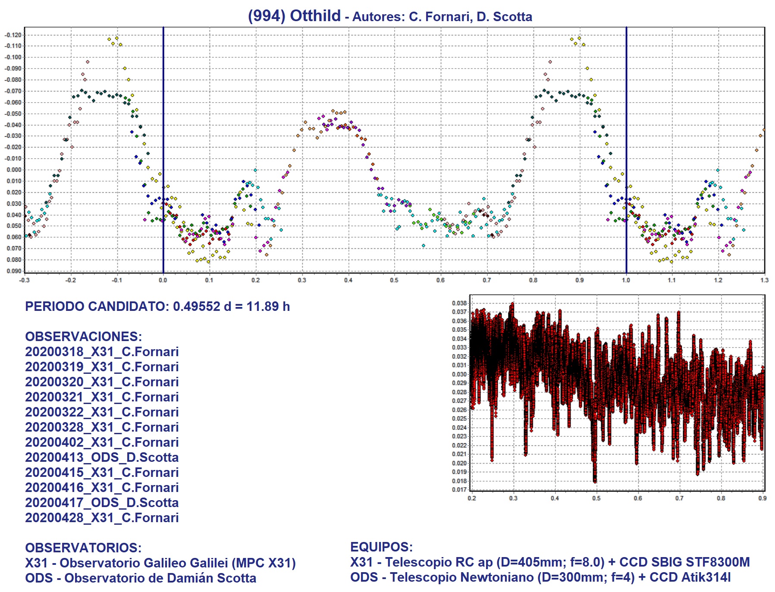Screen dimensions: 775x592
Task: Click the OBSERVATORIOS heading
Action: [83, 548]
